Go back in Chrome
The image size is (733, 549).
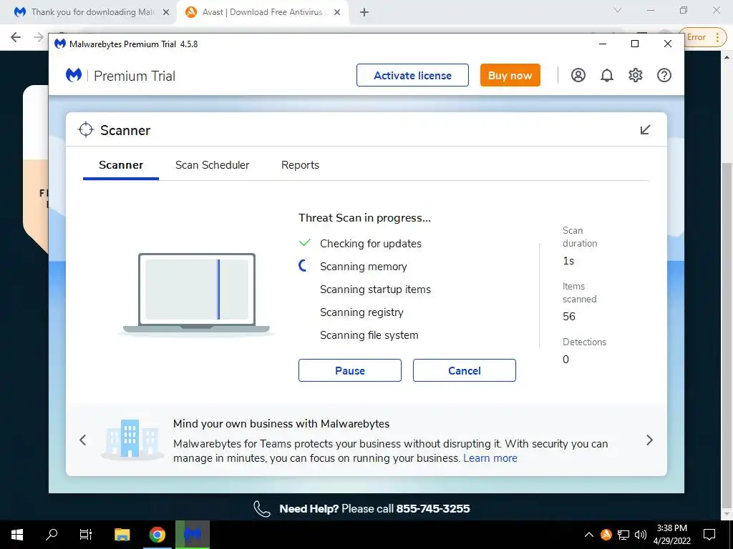[x=16, y=37]
